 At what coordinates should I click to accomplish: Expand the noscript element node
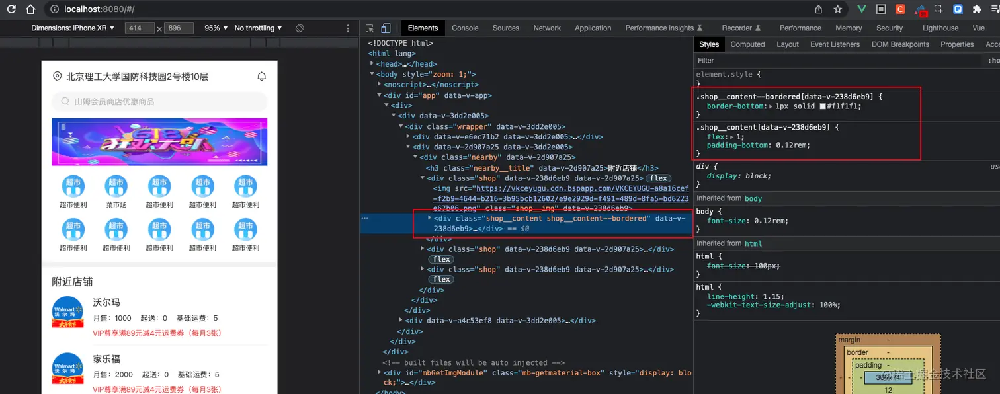(380, 85)
